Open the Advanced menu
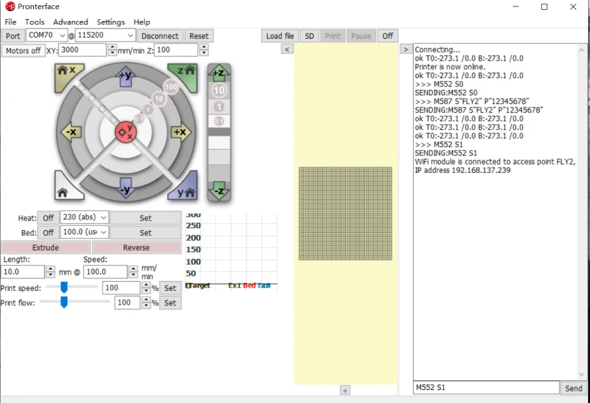The height and width of the screenshot is (403, 590). [70, 22]
